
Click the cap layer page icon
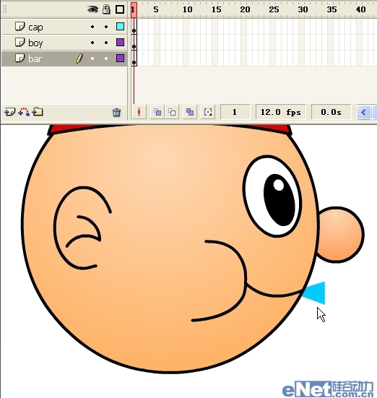tap(19, 27)
